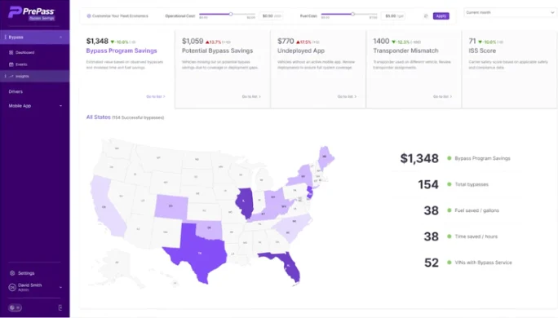Click the Customize Your Fleet Economics icon
Viewport: 558px width, 318px height.
click(89, 16)
